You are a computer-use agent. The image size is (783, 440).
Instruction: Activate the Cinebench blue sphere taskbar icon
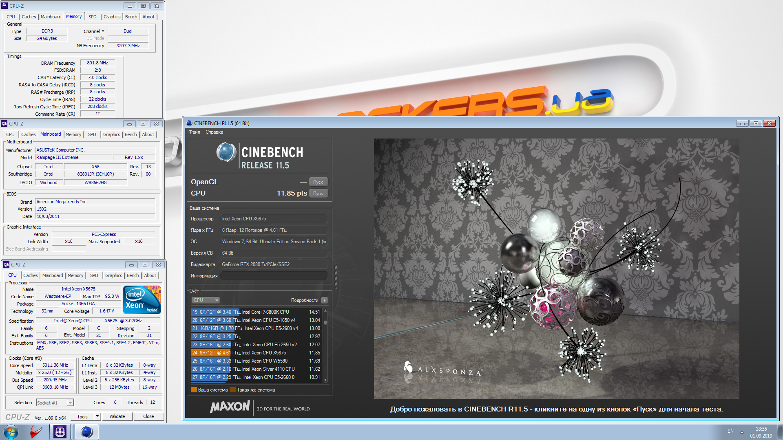[86, 432]
